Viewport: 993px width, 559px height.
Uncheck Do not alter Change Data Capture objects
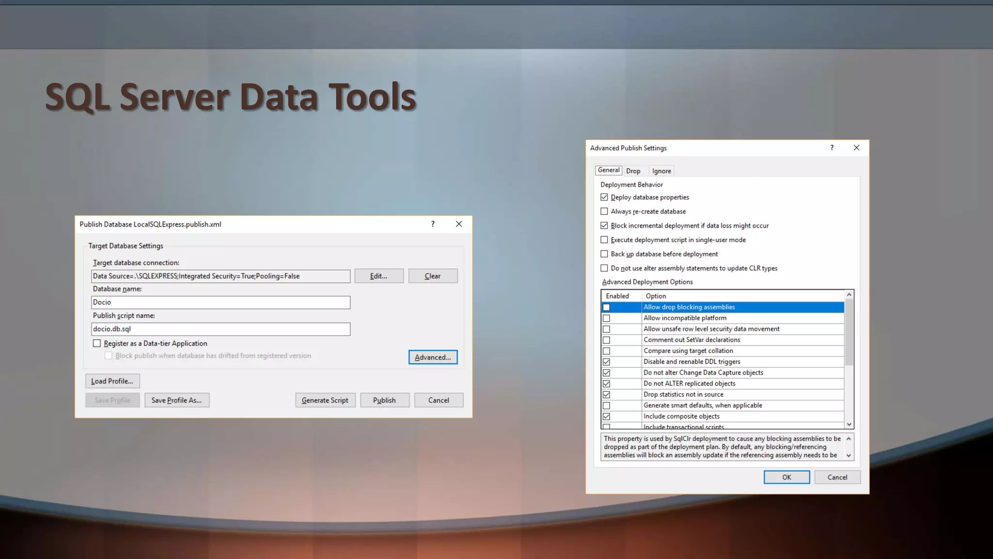coord(607,373)
